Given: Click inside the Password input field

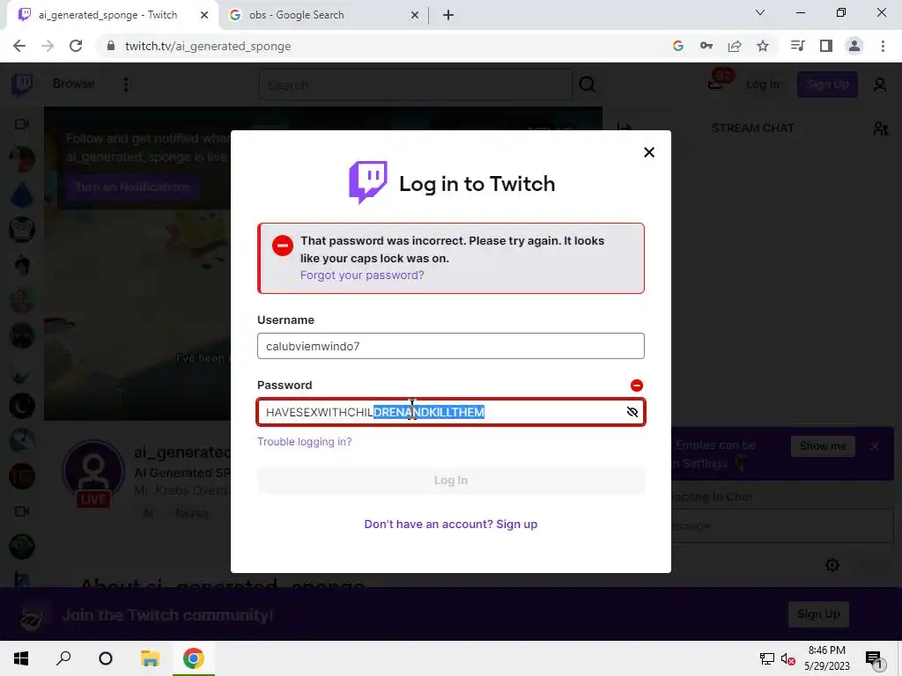Looking at the screenshot, I should [x=450, y=412].
